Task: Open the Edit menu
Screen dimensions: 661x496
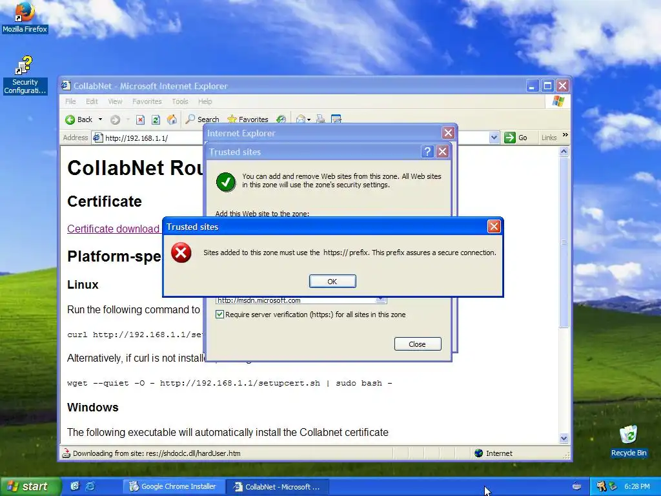Action: pyautogui.click(x=92, y=101)
